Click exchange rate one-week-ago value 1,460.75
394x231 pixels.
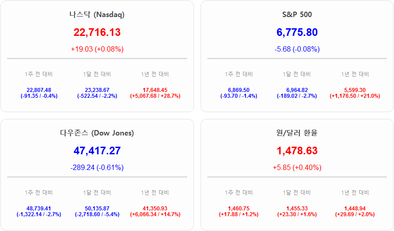coord(239,208)
